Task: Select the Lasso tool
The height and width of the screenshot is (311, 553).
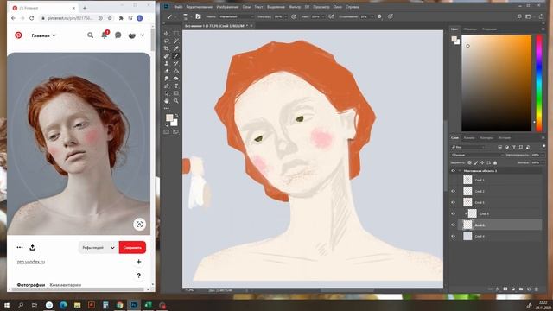Action: point(167,41)
